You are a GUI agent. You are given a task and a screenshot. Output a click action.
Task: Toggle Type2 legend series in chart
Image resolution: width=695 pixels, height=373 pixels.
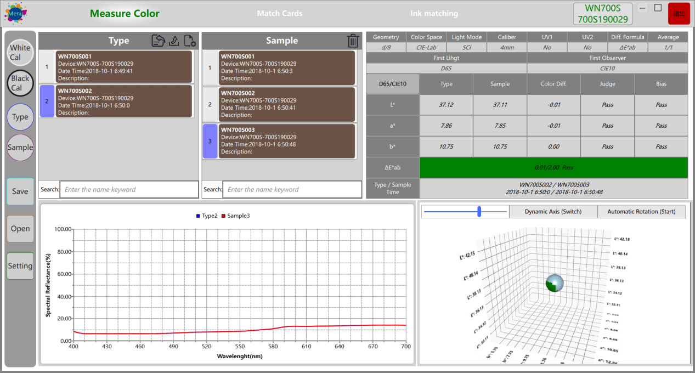point(207,216)
